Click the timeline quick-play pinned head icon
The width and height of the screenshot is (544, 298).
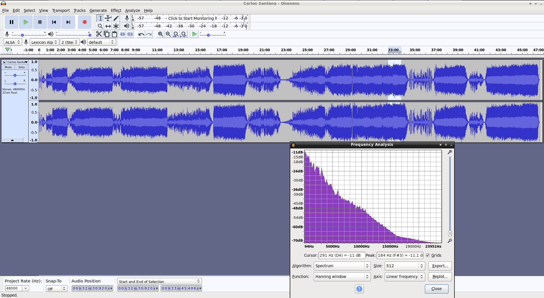pos(8,50)
